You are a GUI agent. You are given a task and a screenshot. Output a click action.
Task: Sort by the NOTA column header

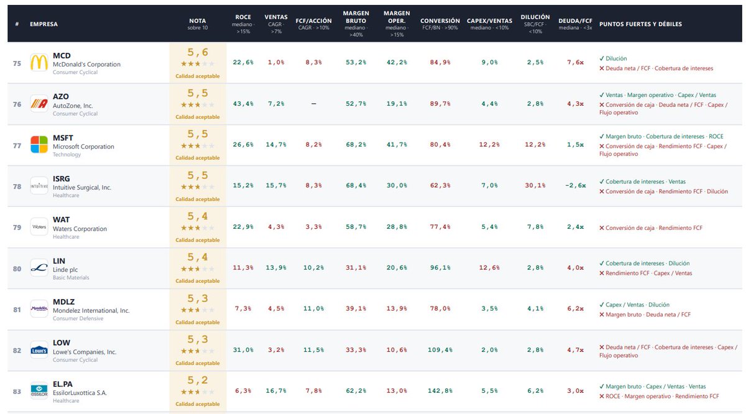click(198, 24)
